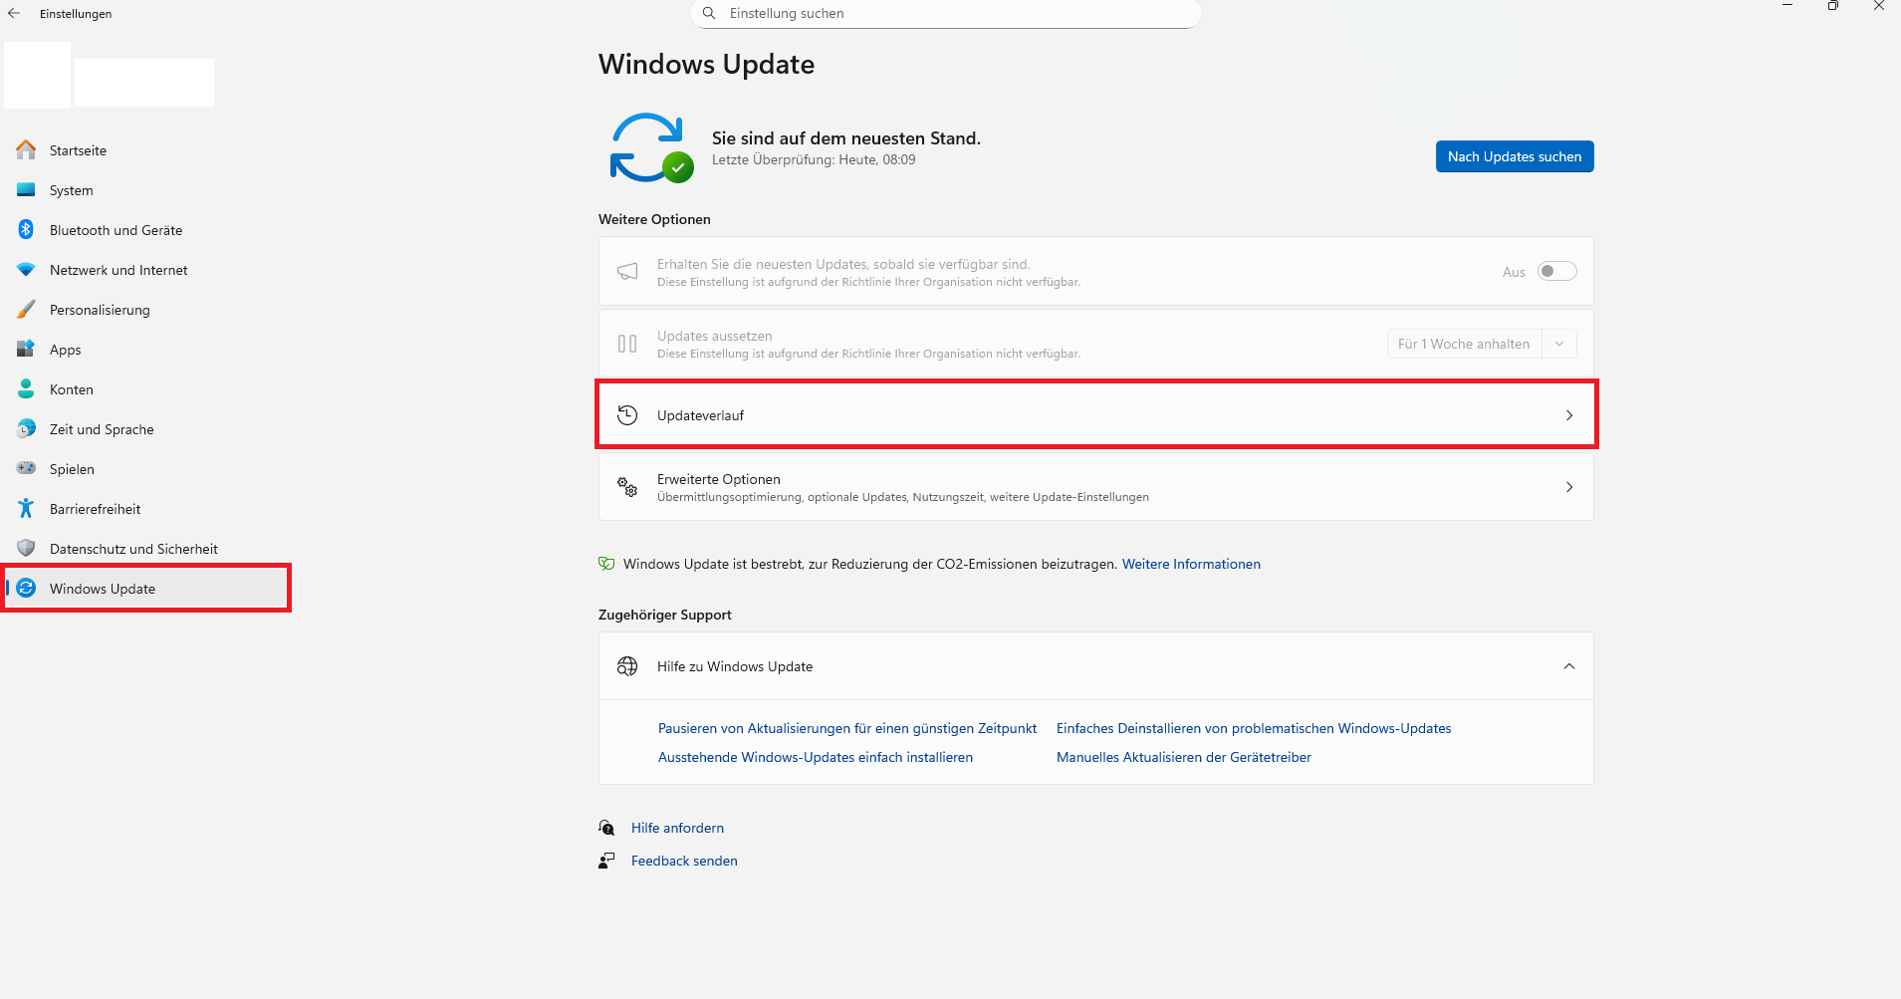Click the Datenschutz und Sicherheit shield icon

(x=27, y=549)
